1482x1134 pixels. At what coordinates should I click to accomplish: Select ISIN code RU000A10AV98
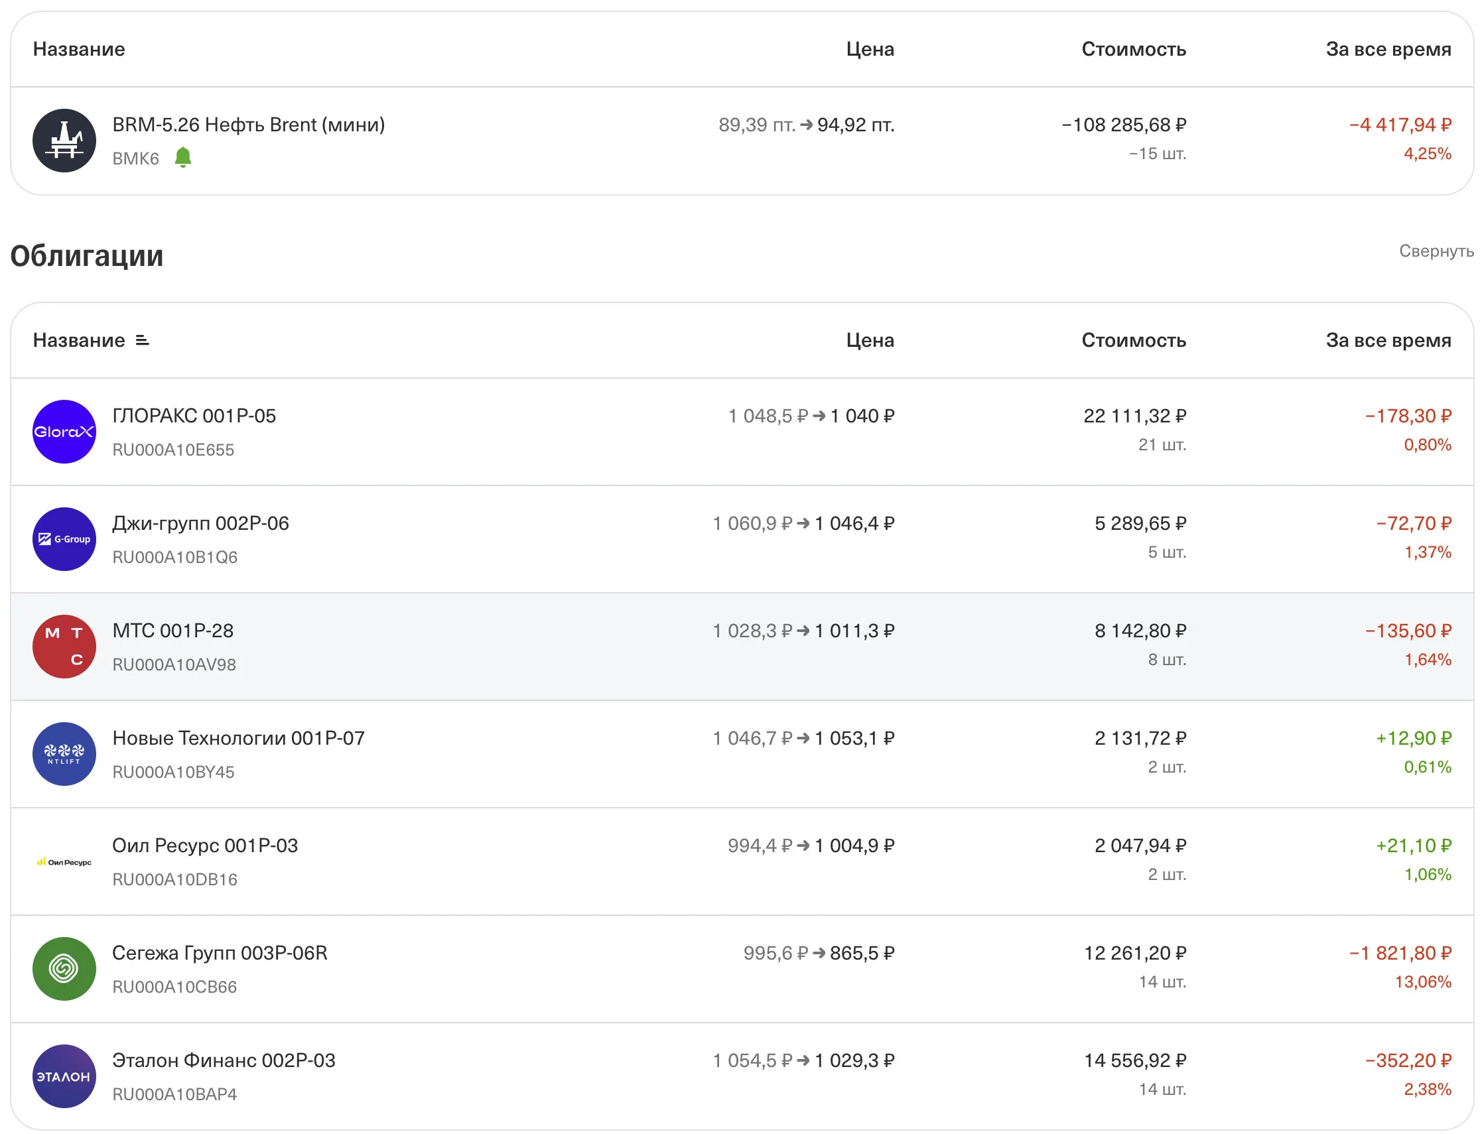(174, 665)
